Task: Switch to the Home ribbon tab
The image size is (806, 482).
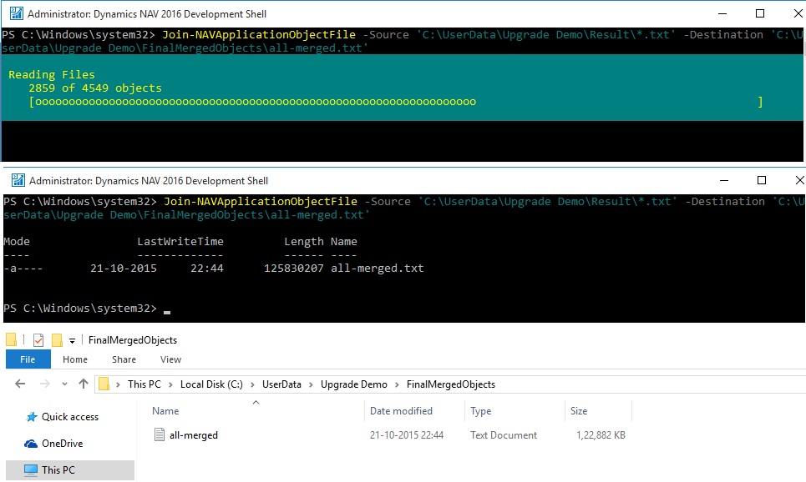Action: 75,359
